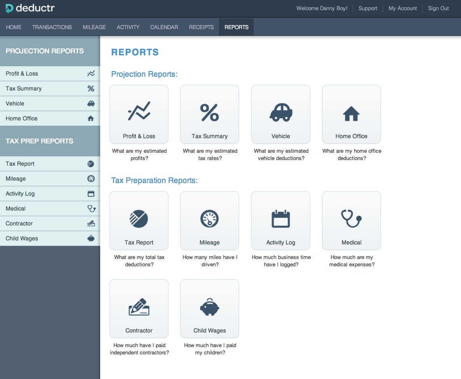The image size is (461, 379).
Task: Open the Profit & Loss report card line-chart icon
Action: pyautogui.click(x=139, y=111)
